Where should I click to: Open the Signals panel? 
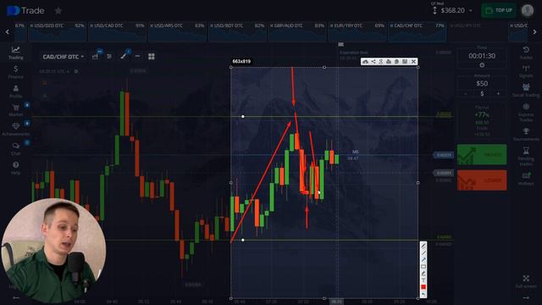[x=526, y=71]
